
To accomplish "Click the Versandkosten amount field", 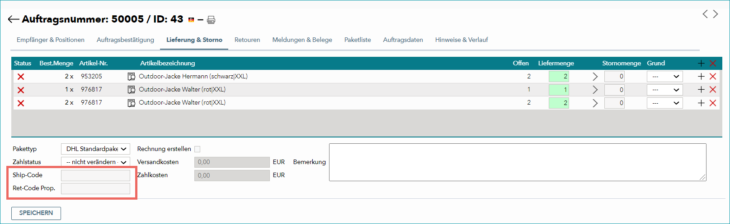I will [232, 162].
